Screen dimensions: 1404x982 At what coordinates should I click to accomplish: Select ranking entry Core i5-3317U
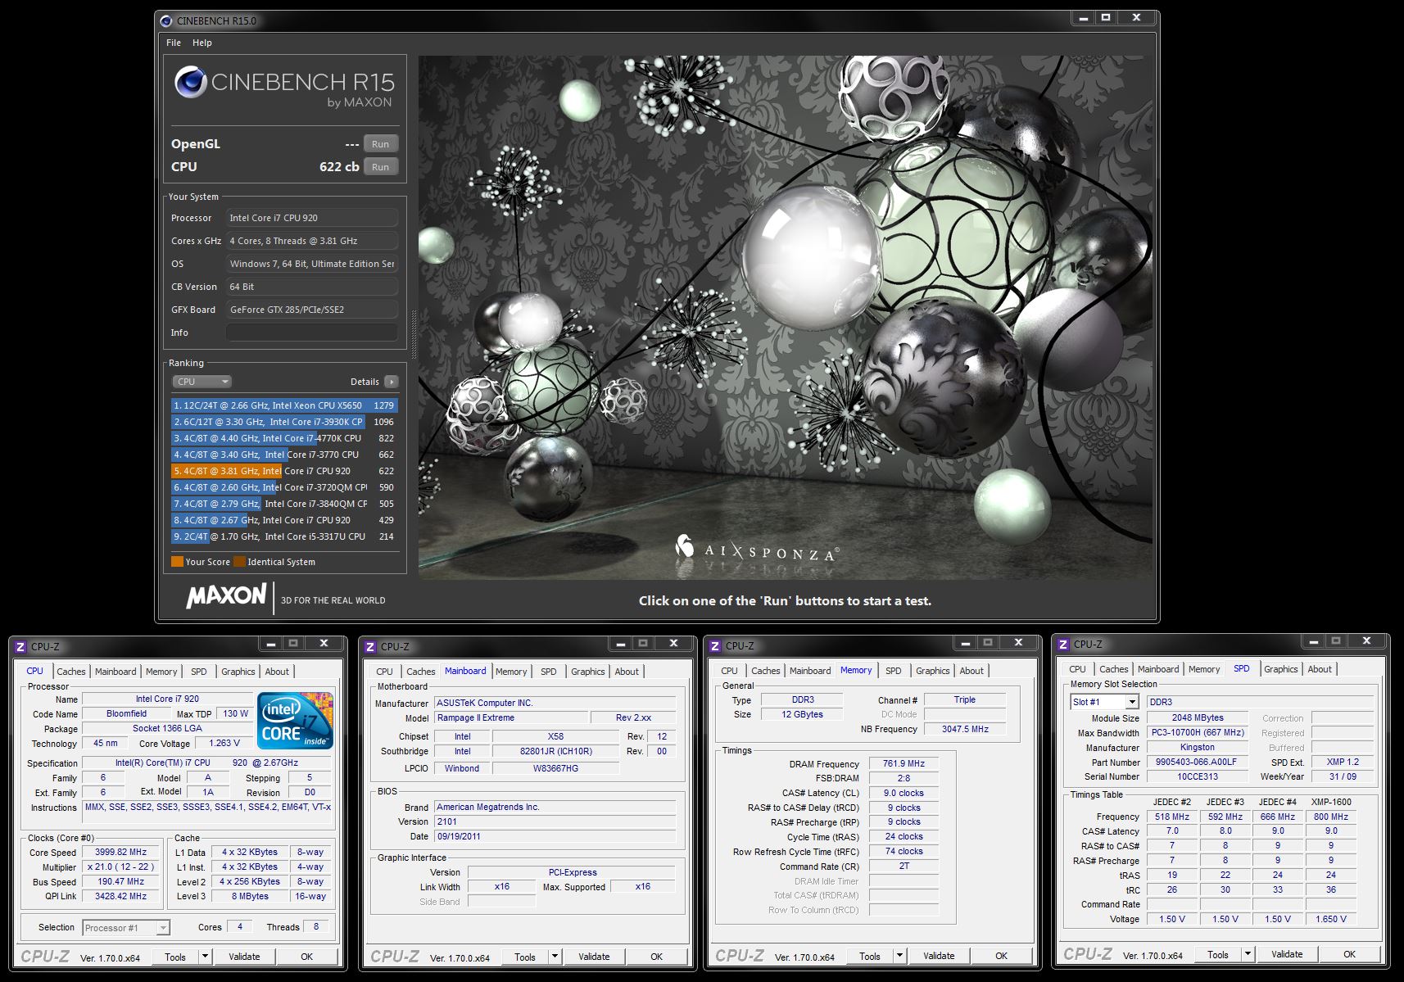point(284,536)
